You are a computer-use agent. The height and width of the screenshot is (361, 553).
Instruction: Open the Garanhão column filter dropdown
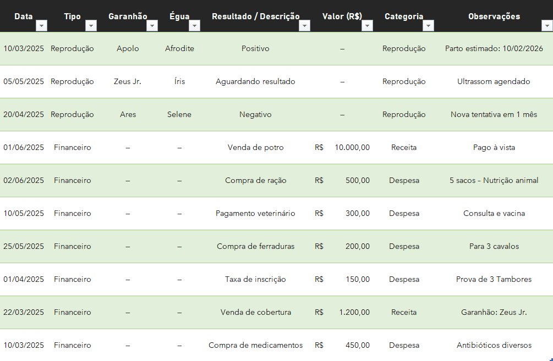click(x=152, y=25)
